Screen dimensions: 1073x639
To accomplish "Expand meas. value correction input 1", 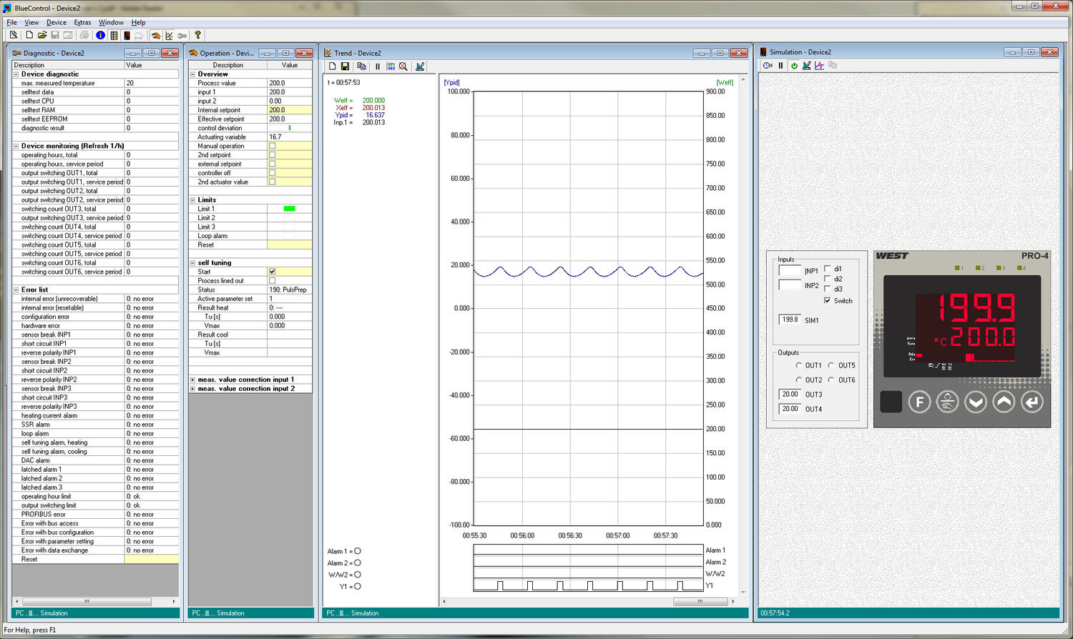I will tap(192, 380).
